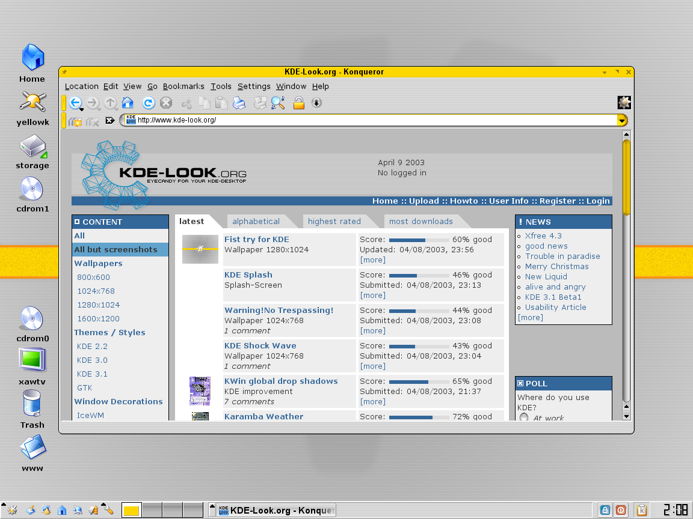Viewport: 693px width, 519px height.
Task: Open KWin global drop shadows thumbnail
Action: tap(200, 390)
